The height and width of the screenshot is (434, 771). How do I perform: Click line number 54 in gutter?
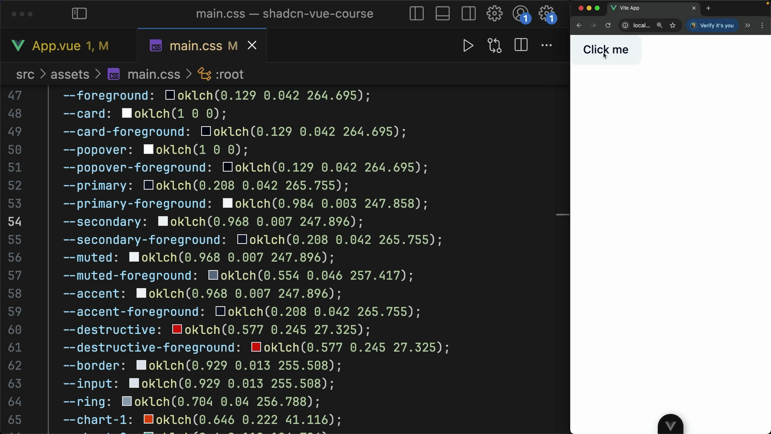pos(15,222)
